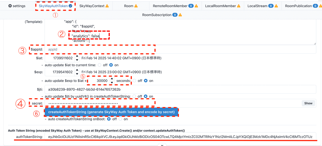Click the $exp date text Fri Feb 14 23:00:02
Image resolution: width=322 pixels, height=146 pixels.
coord(121,72)
